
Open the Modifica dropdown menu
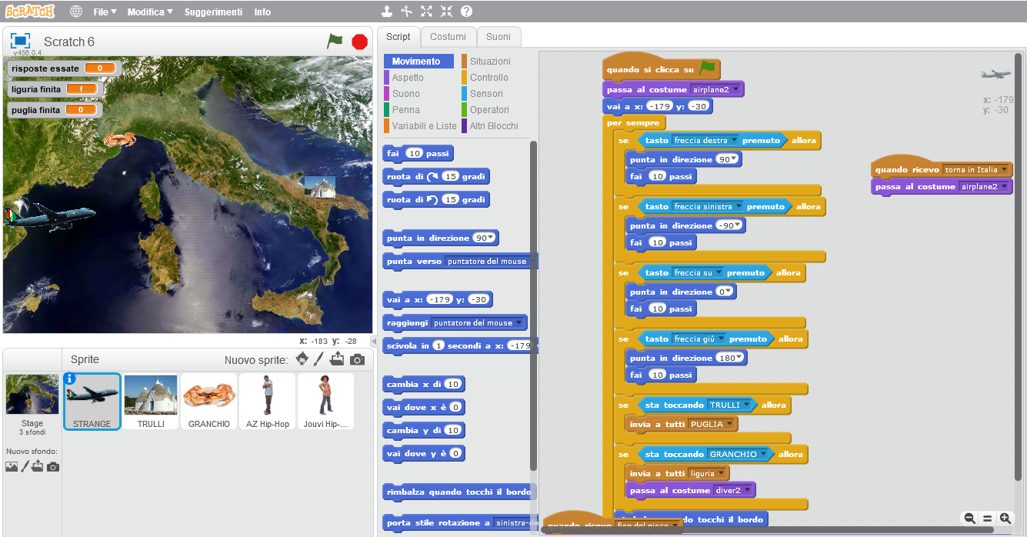[x=149, y=12]
